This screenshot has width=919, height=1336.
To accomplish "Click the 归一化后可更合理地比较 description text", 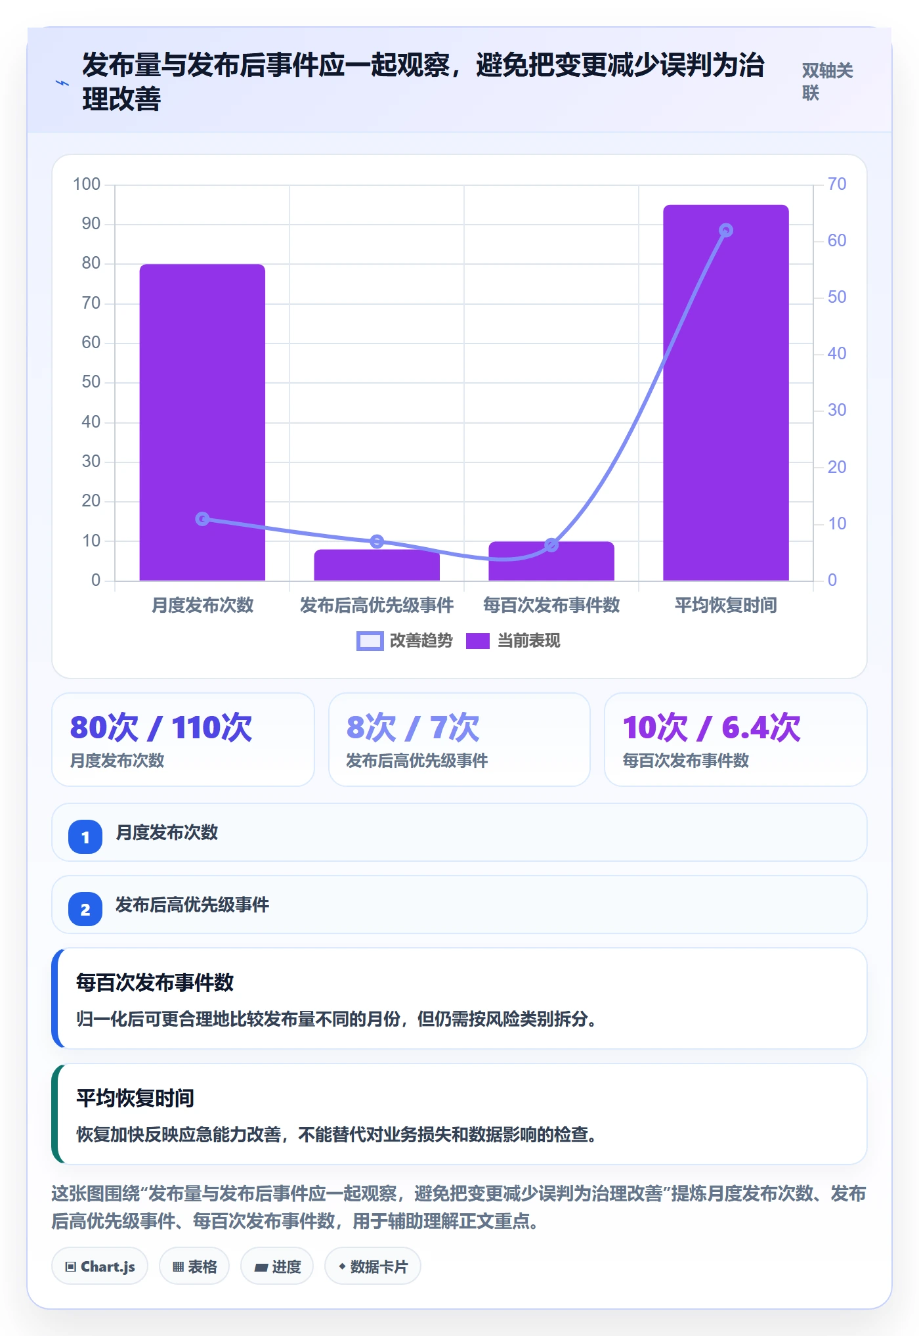I will [x=336, y=1019].
